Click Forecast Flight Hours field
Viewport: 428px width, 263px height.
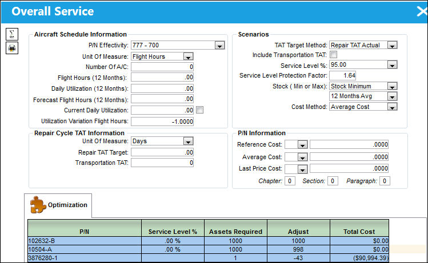pos(162,99)
